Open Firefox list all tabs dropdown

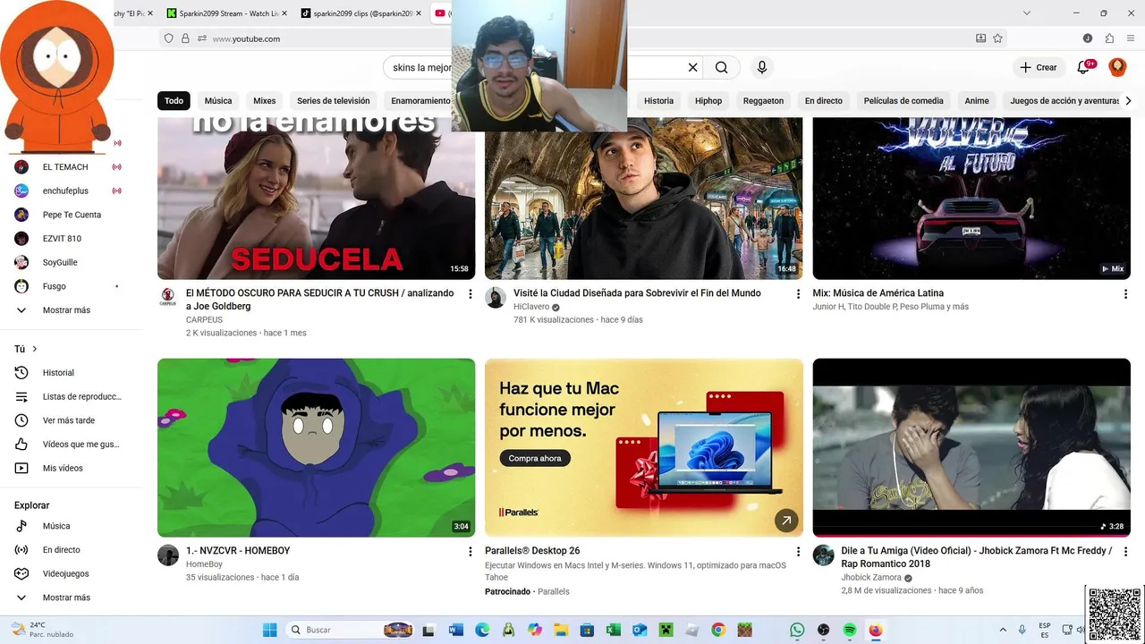1027,13
